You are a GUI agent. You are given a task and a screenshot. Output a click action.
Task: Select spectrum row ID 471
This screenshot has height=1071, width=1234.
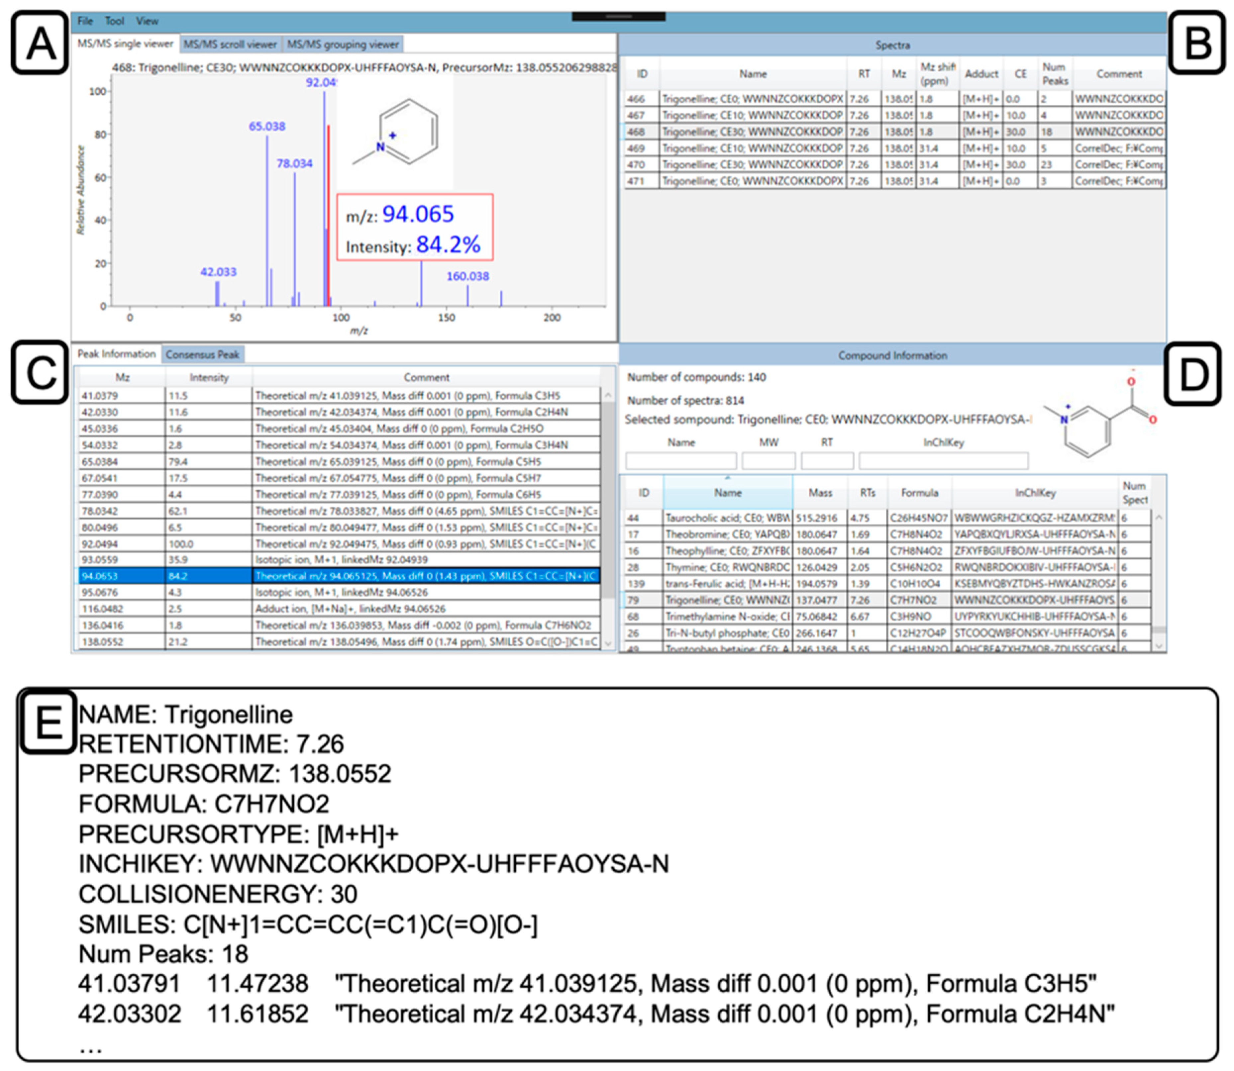895,180
